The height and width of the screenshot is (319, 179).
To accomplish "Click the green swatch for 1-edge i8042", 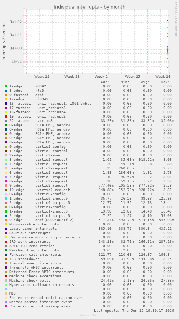I will coord(6,86).
